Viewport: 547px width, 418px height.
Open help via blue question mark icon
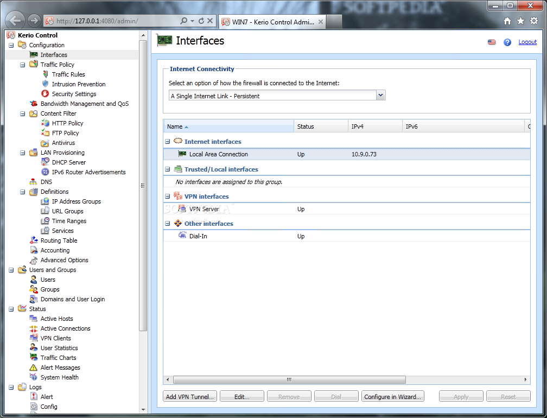click(507, 42)
